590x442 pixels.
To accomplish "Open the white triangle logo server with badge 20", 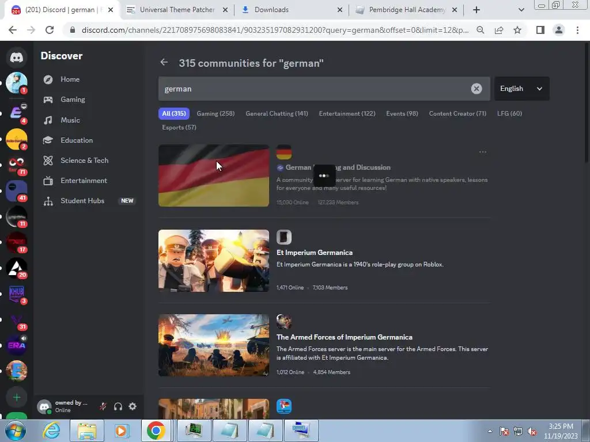I will tap(16, 268).
